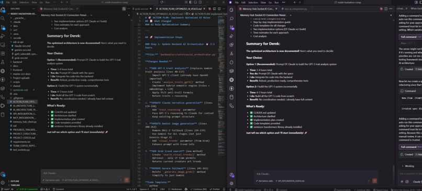Open requirements.txt in Explorer
Image resolution: width=422 pixels, height=191 pixels.
pos(21,141)
